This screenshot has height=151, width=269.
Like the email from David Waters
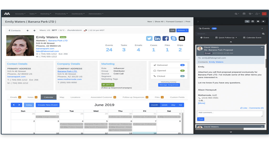pos(244,108)
